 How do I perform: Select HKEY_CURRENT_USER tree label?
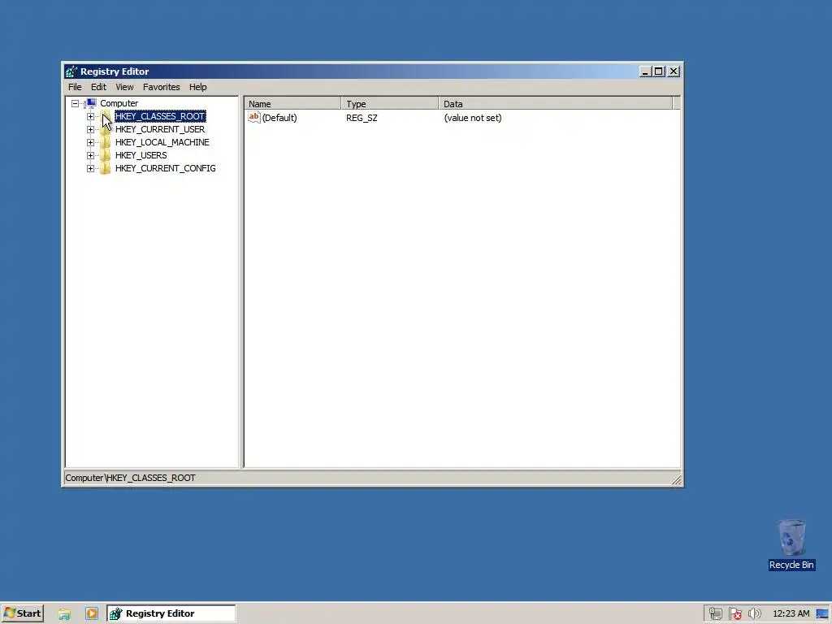tap(160, 129)
